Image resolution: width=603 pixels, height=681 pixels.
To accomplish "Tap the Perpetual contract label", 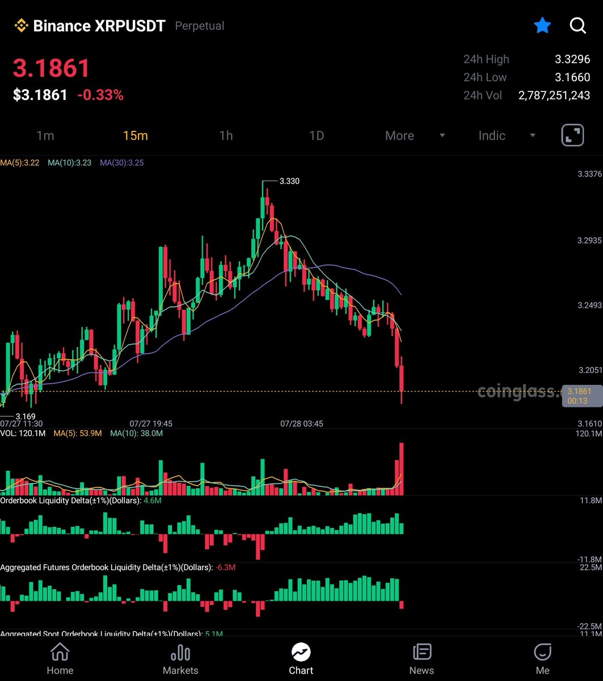I will click(x=200, y=26).
